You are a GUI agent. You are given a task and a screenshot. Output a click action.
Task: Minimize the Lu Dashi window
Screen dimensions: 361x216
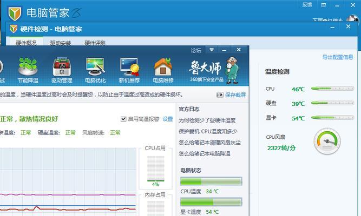tap(224, 50)
